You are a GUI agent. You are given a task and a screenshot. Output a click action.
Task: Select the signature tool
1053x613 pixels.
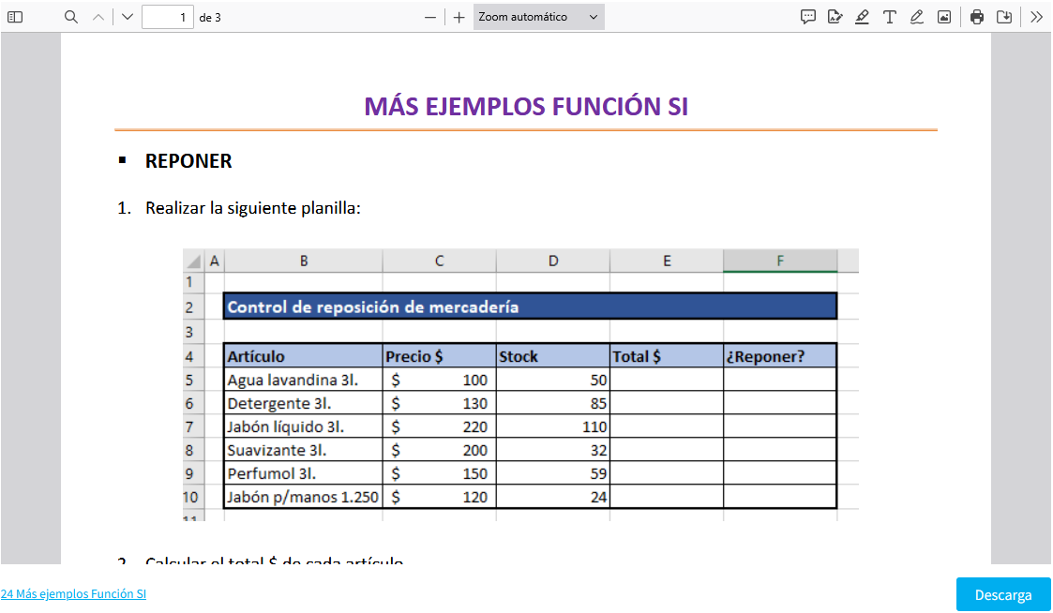coord(835,17)
